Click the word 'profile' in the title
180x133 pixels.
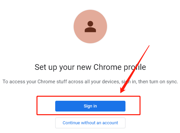(x=135, y=67)
